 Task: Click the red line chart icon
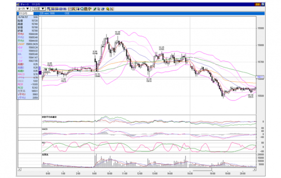[x=70, y=9]
